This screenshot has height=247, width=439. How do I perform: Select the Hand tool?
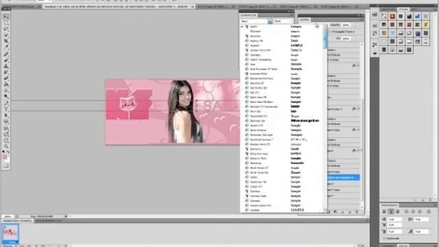6,141
